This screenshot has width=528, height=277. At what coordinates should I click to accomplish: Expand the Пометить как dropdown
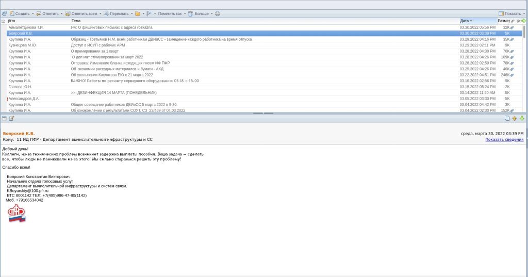(x=185, y=13)
